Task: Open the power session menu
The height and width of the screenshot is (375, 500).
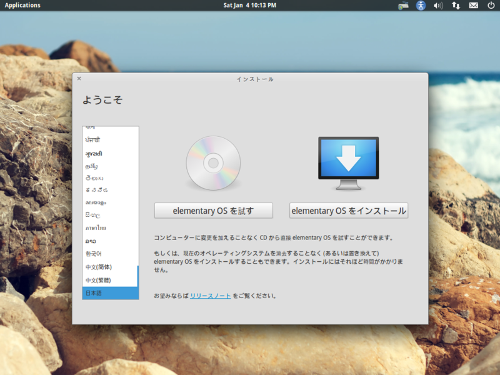Action: 491,6
